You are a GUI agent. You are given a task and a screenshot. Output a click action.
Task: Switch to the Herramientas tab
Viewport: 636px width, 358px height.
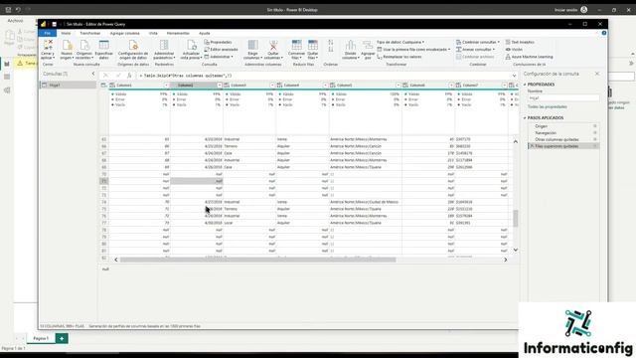coord(178,33)
